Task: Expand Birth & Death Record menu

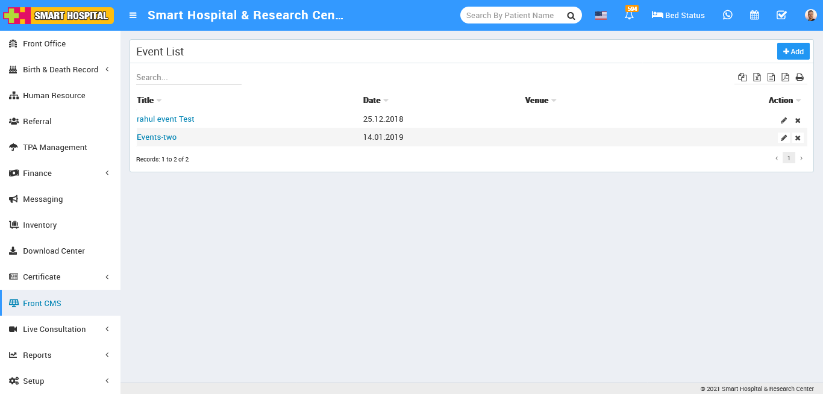Action: (x=60, y=69)
